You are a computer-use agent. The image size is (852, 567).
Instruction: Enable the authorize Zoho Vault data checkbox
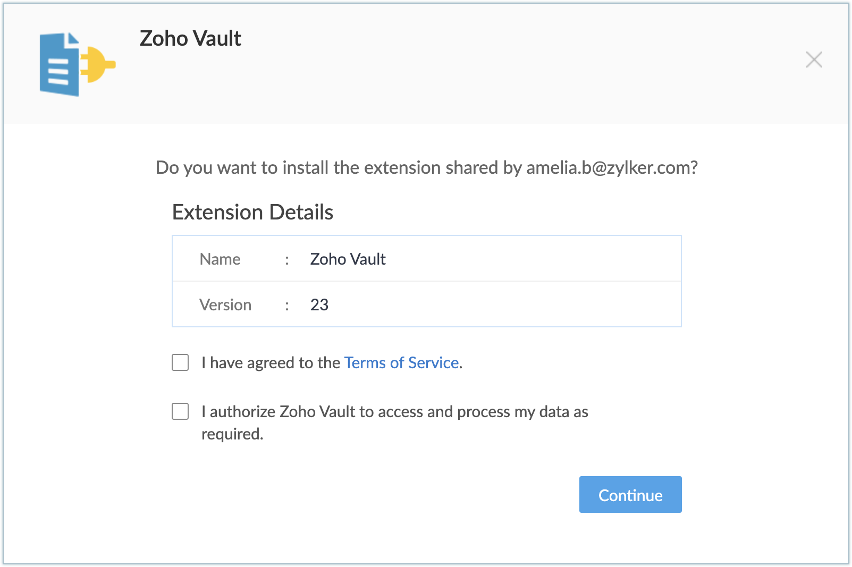pos(180,411)
